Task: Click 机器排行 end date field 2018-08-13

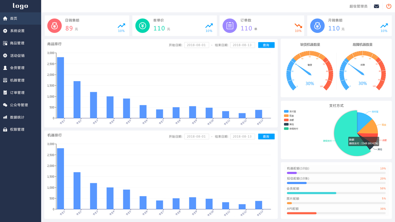Action: pos(242,137)
